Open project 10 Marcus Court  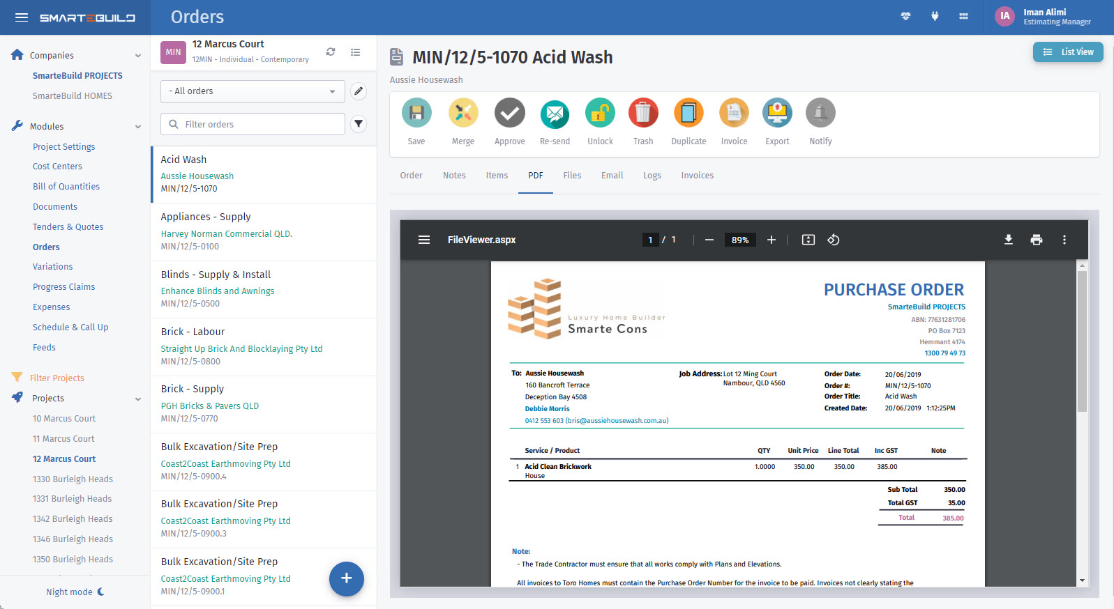click(x=64, y=419)
